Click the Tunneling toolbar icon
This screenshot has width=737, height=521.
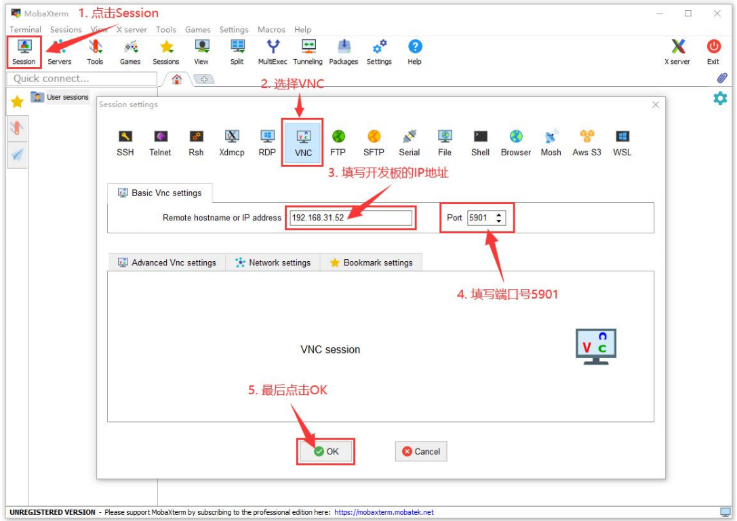[x=308, y=52]
